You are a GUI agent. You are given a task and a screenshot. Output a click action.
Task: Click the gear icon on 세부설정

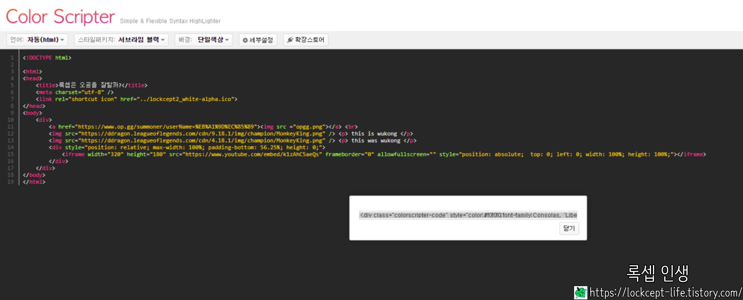tap(245, 40)
